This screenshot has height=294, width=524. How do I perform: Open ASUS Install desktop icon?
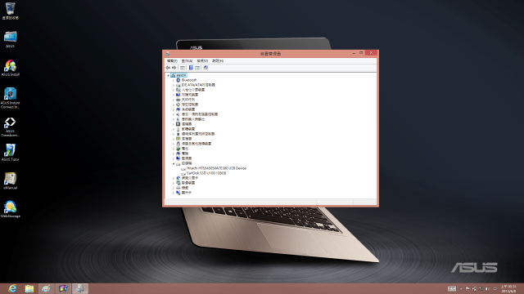coord(11,68)
